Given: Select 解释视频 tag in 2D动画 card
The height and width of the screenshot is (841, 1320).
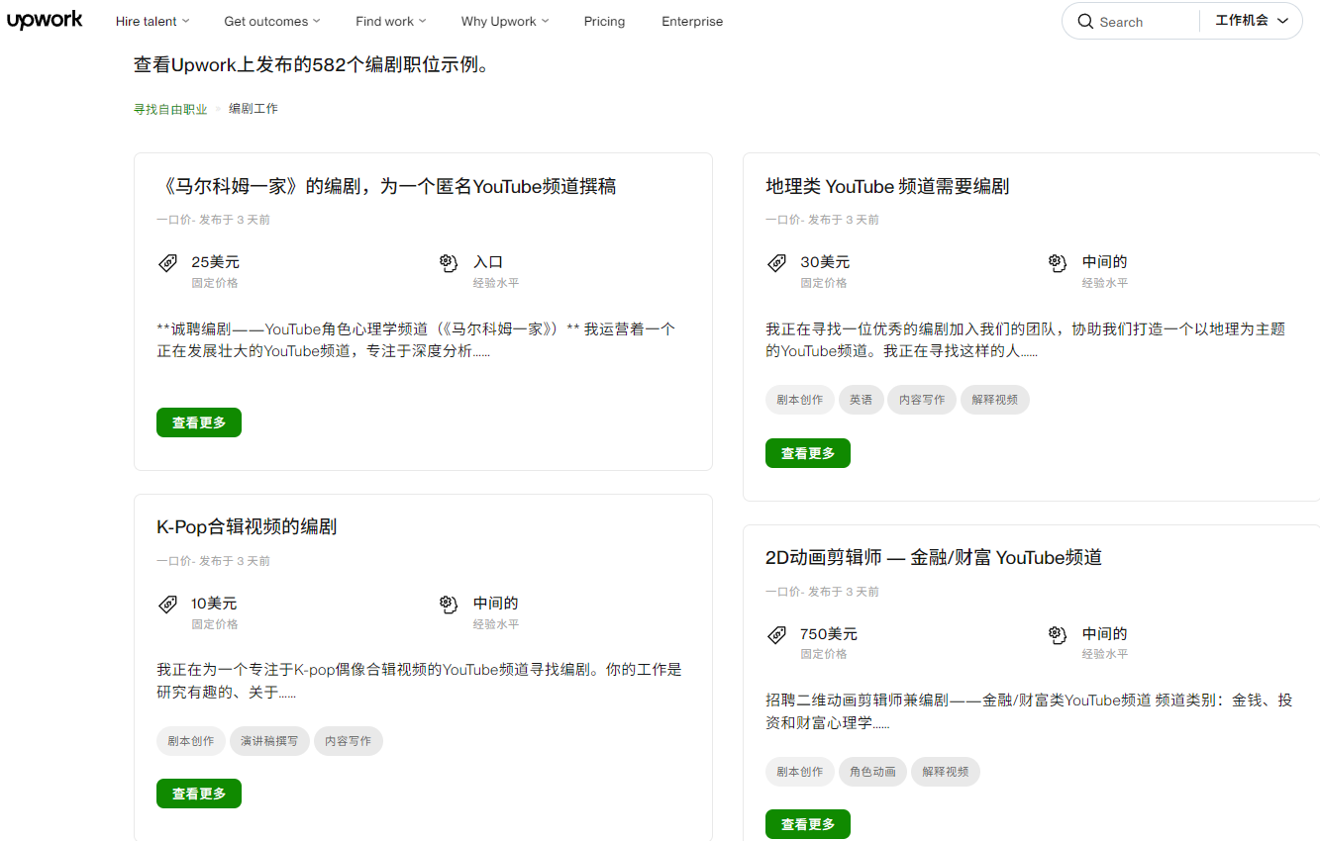Looking at the screenshot, I should 946,772.
